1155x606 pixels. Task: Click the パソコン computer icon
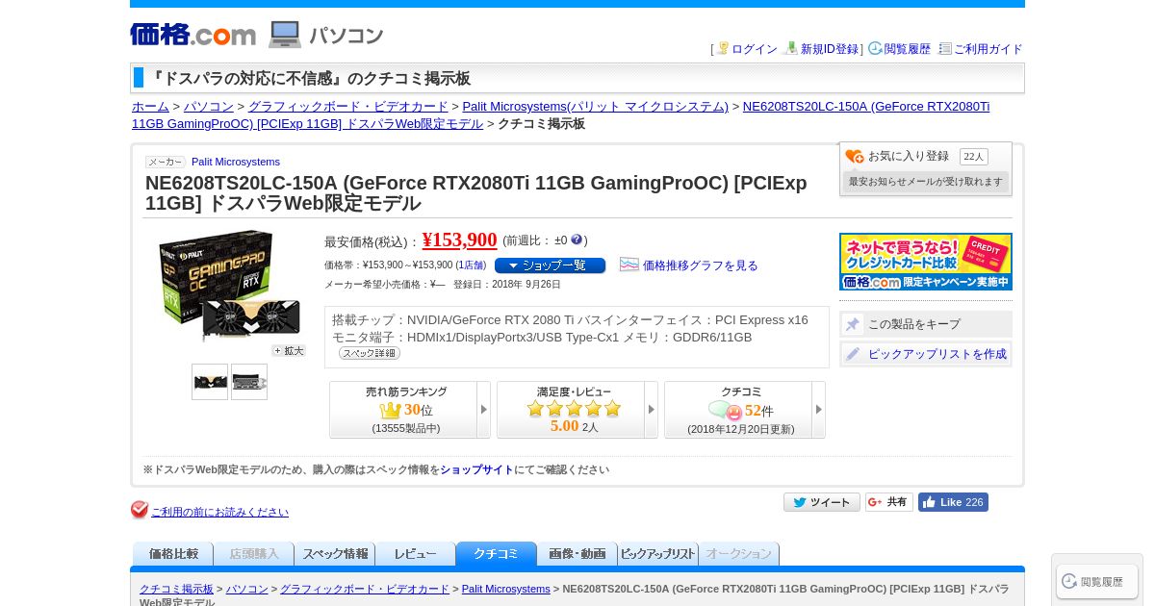[x=285, y=35]
